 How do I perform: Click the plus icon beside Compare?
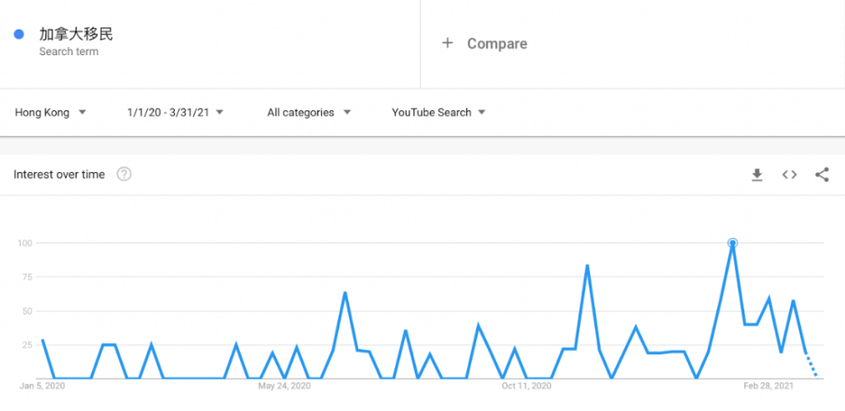447,44
